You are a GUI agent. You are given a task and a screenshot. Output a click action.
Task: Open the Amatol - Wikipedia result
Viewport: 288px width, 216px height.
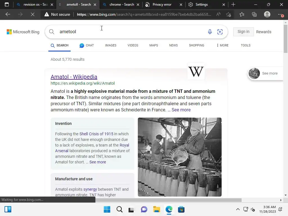pos(74,77)
